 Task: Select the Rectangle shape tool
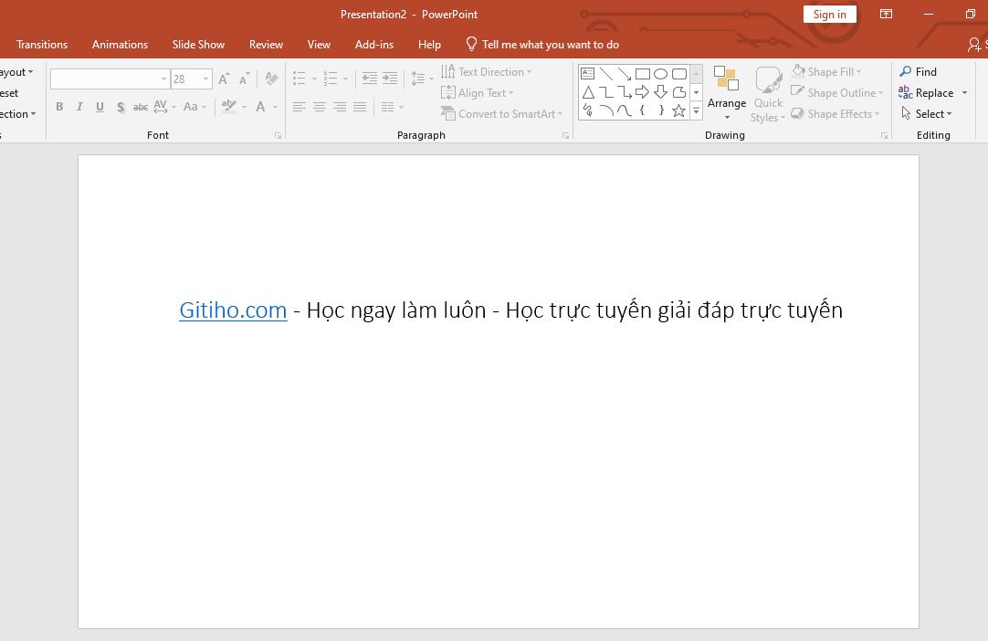[643, 73]
